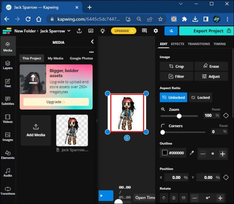Switch to the Google Photos tab

tap(81, 58)
